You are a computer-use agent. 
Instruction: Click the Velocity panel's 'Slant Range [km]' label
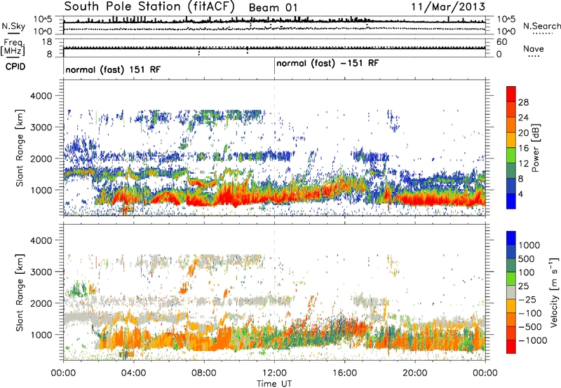pos(20,292)
